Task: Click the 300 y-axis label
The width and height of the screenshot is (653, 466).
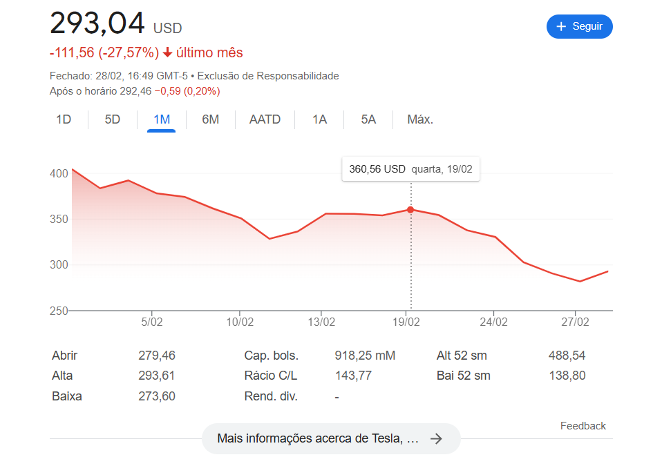Action: point(59,264)
